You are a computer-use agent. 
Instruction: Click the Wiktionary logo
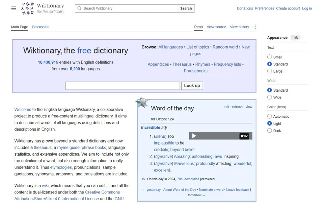point(43,8)
